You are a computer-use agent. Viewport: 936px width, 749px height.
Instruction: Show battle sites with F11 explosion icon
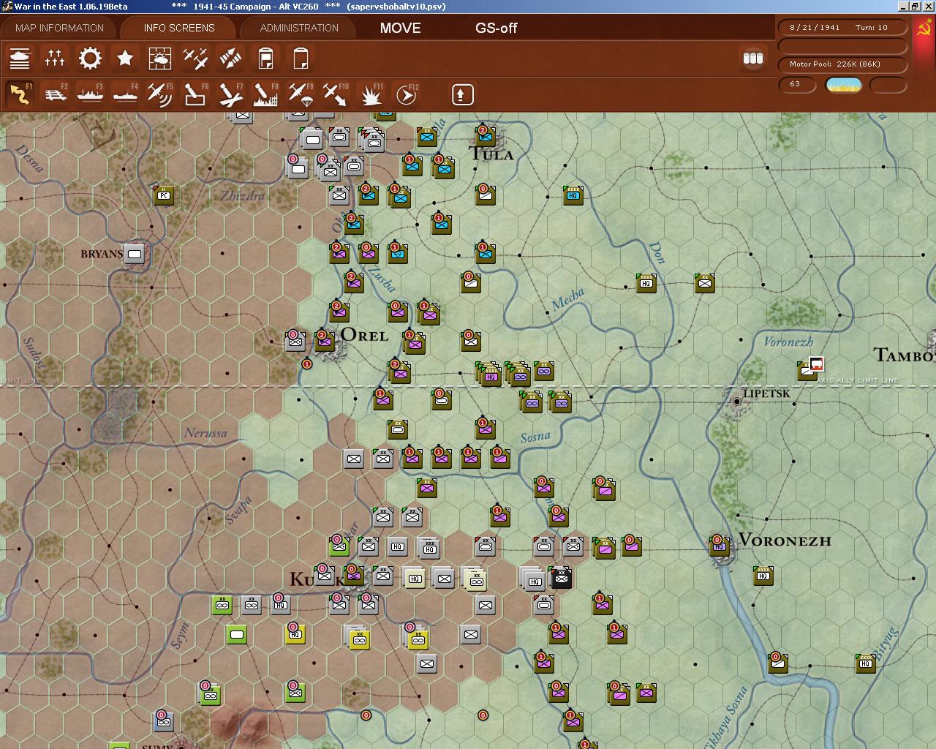point(371,94)
